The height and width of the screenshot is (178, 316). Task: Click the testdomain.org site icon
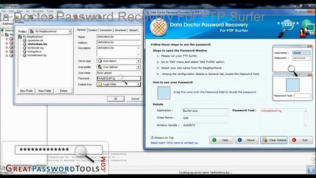(25, 48)
